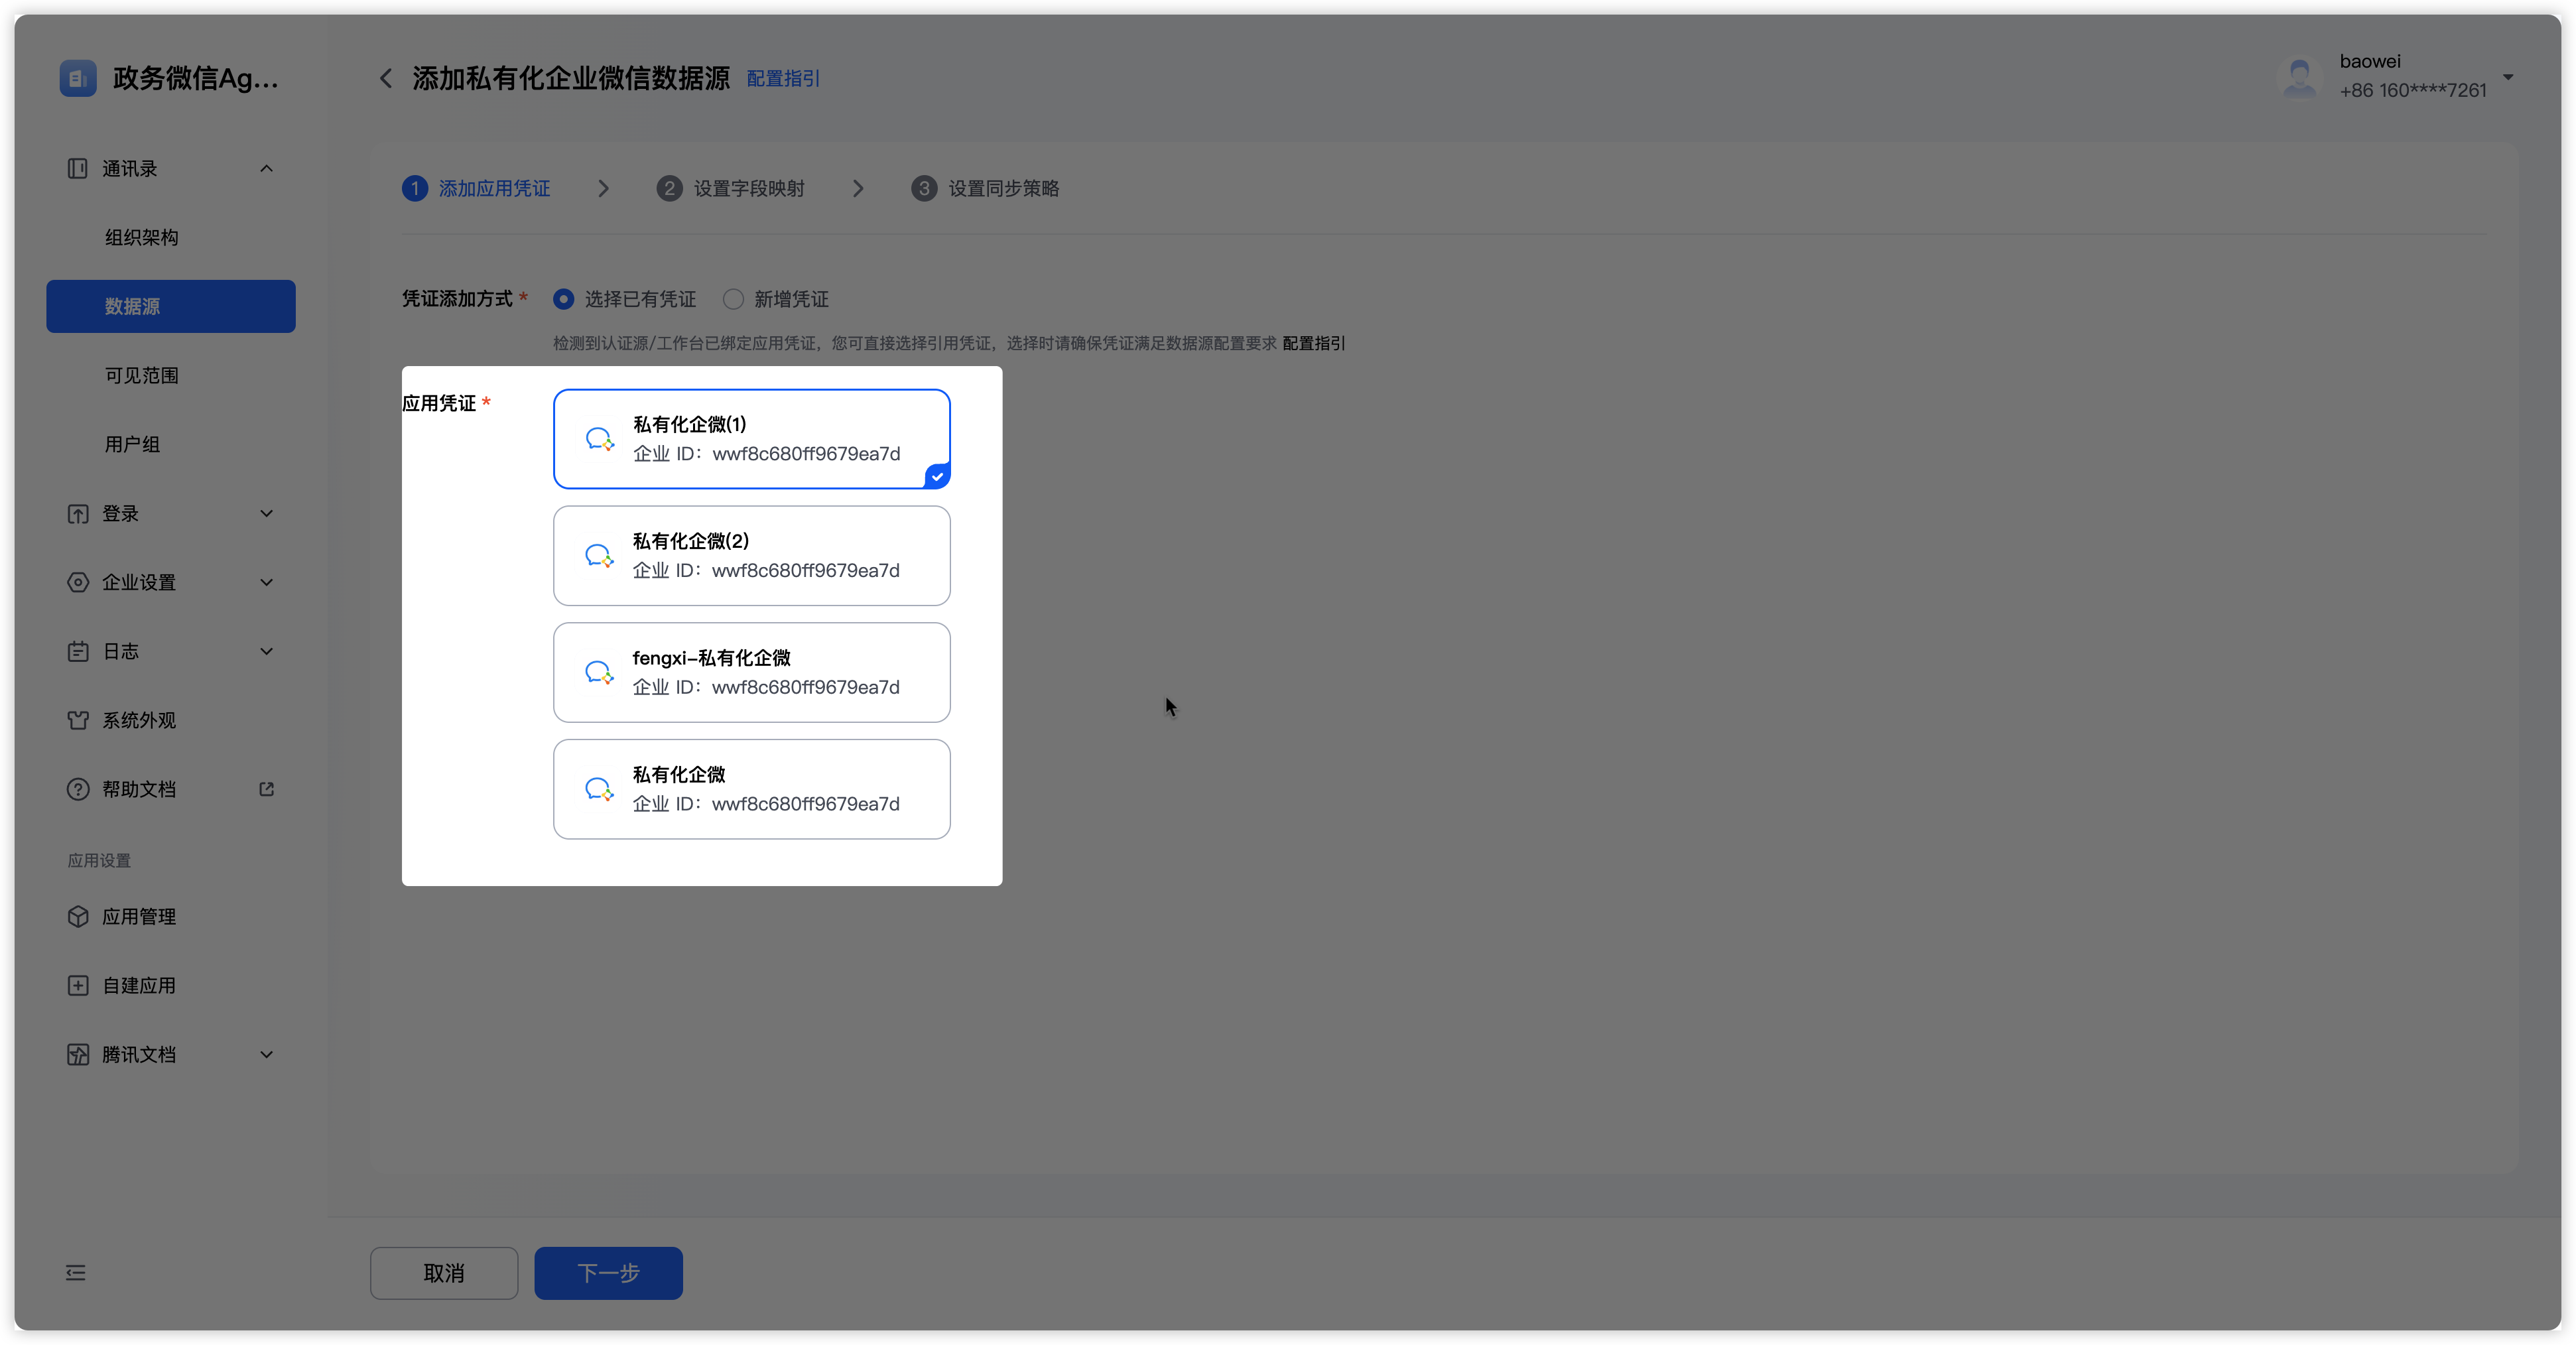Open the 组织架构 menu item
This screenshot has height=1345, width=2576.
tap(141, 237)
